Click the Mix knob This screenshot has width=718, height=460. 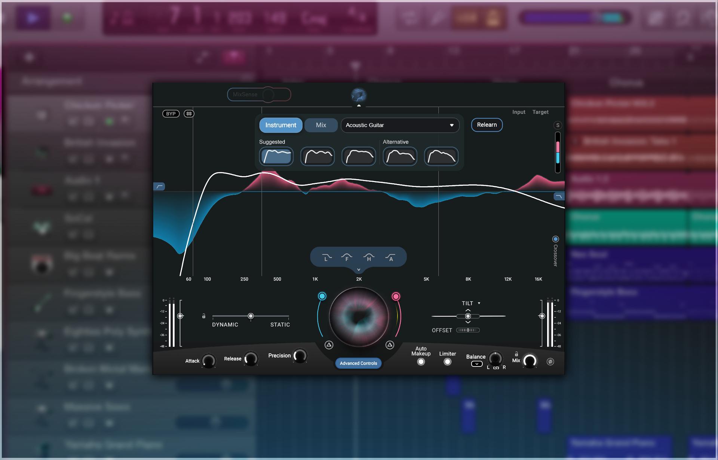530,361
